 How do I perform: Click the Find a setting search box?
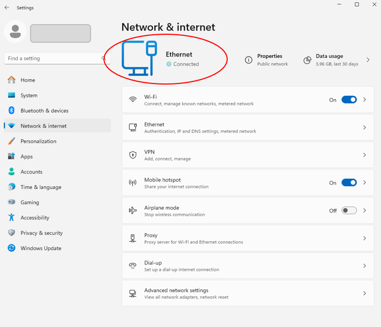[53, 58]
